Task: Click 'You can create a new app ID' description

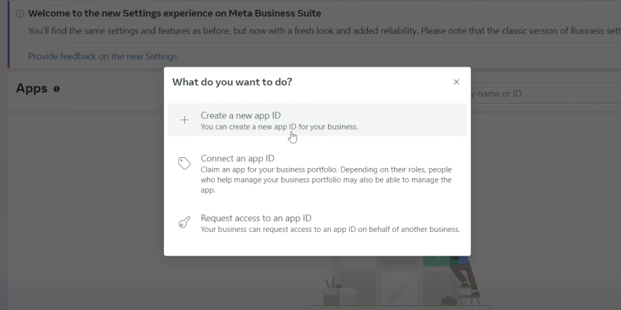Action: [279, 127]
